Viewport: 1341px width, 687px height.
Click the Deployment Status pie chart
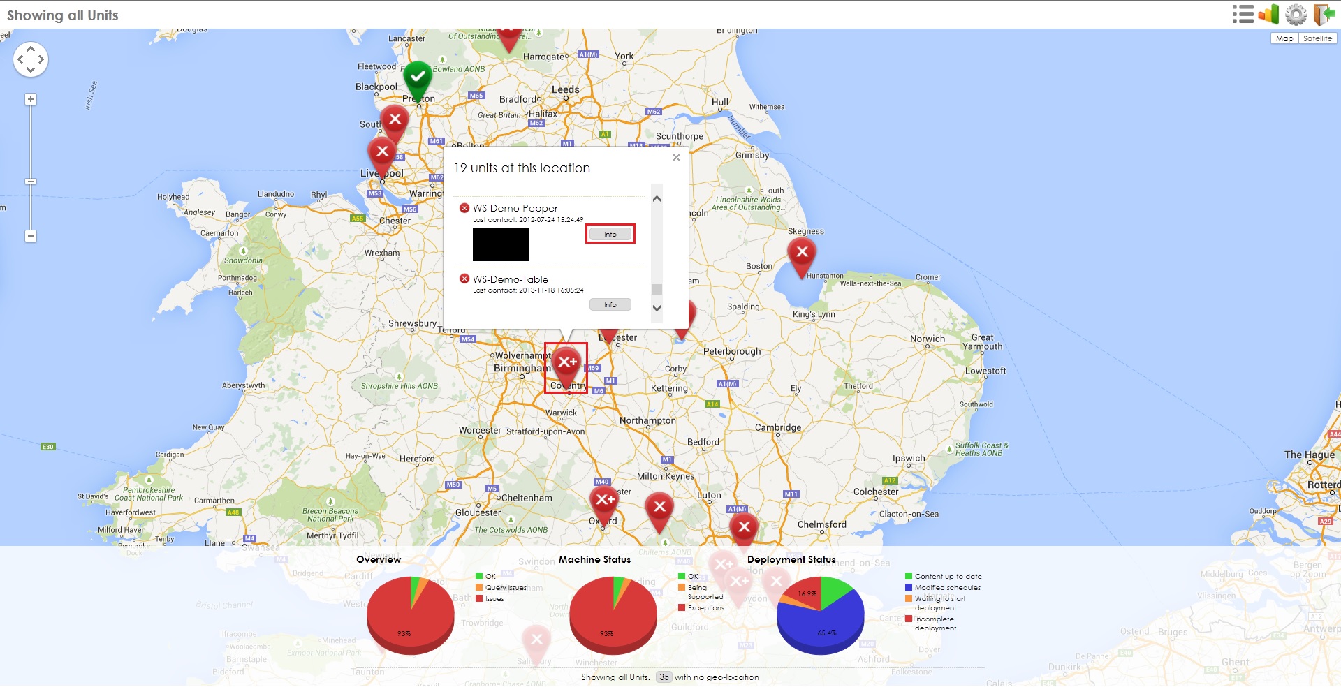[821, 615]
